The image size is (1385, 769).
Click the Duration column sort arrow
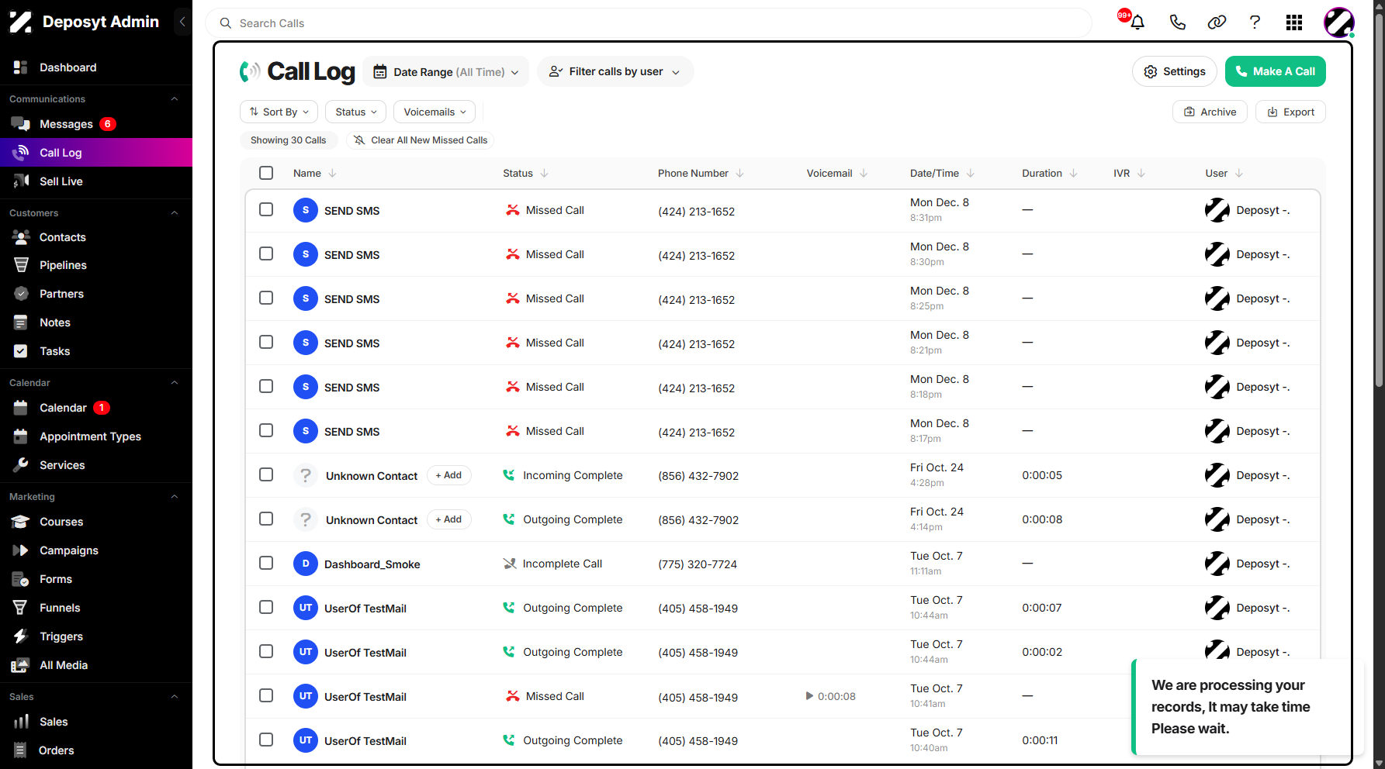click(x=1073, y=173)
